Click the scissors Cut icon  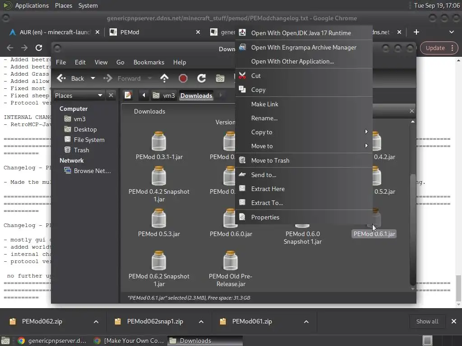click(242, 76)
